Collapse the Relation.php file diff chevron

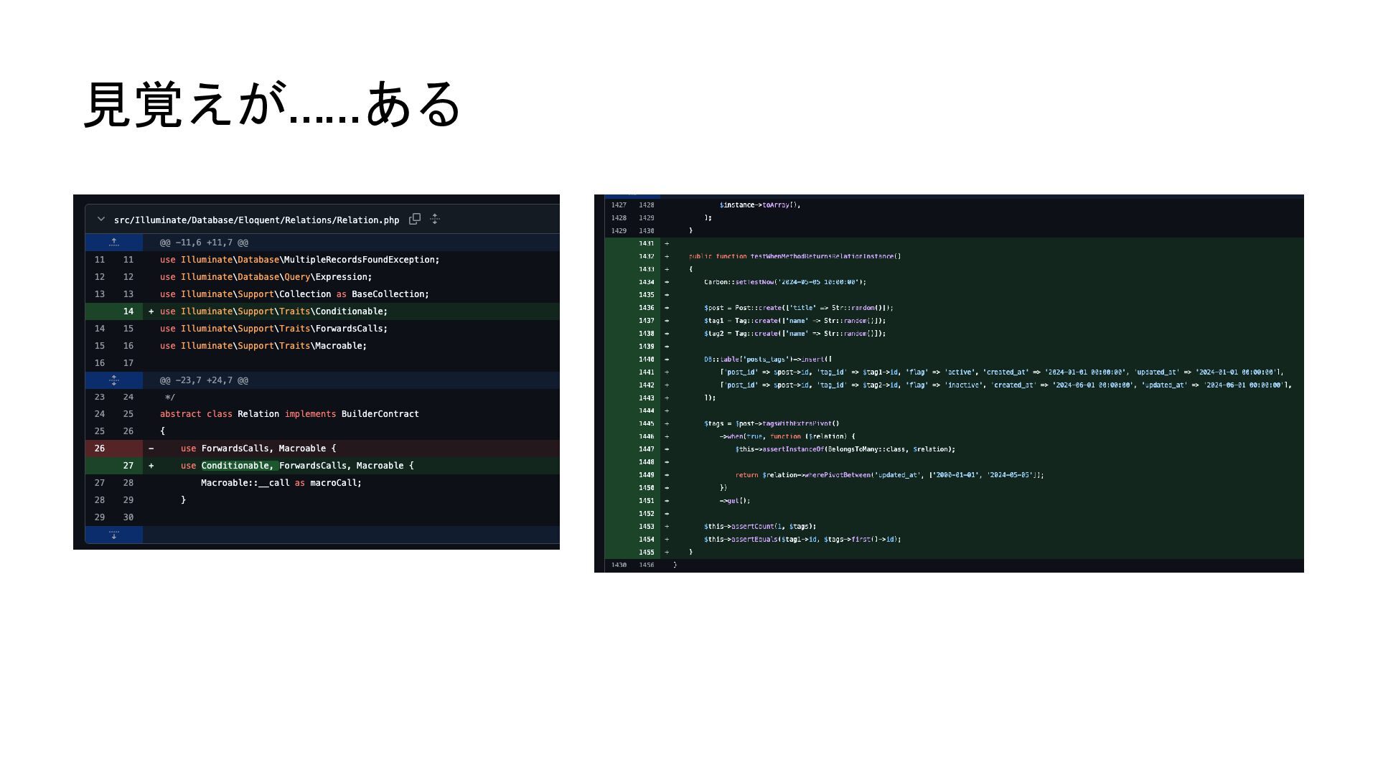[x=101, y=220]
